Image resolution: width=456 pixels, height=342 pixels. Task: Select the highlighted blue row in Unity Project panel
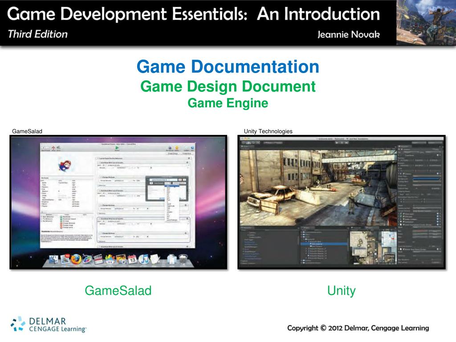tap(324, 244)
